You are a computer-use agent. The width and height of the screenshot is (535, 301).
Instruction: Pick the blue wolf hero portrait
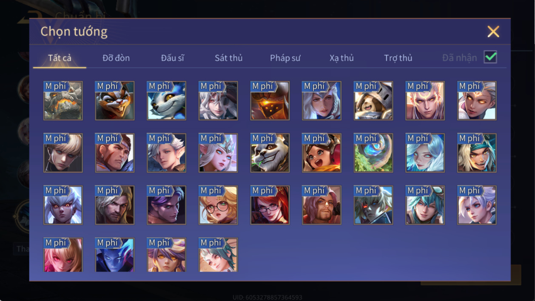click(x=166, y=100)
